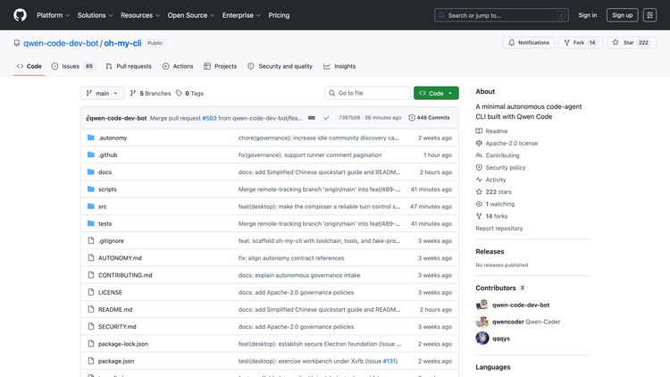The image size is (670, 377).
Task: Click the branch icon beside 5 Branches
Action: 133,93
